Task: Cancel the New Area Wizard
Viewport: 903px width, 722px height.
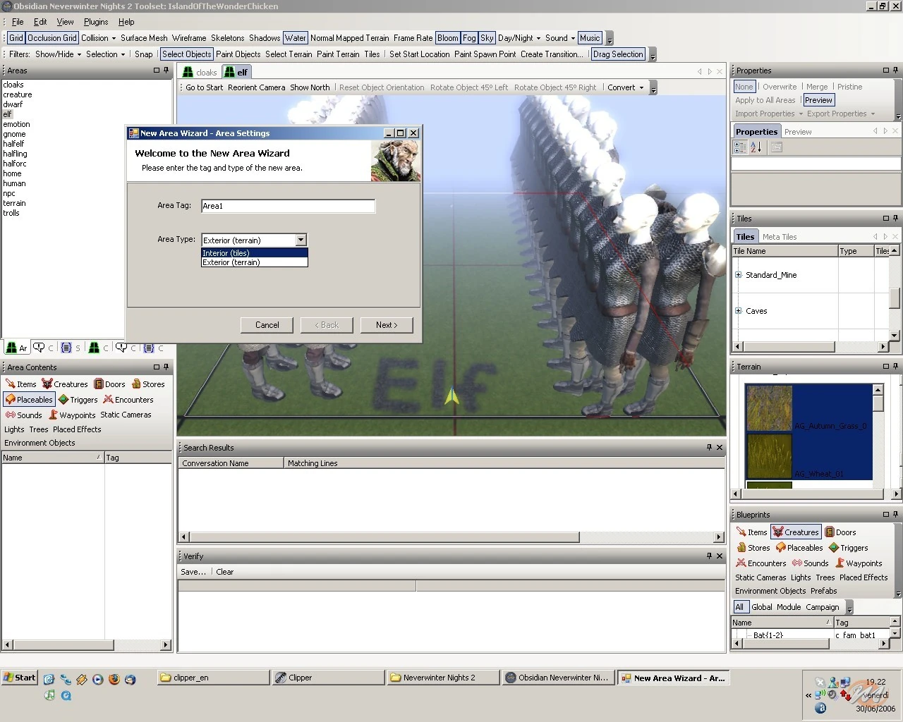Action: coord(267,325)
